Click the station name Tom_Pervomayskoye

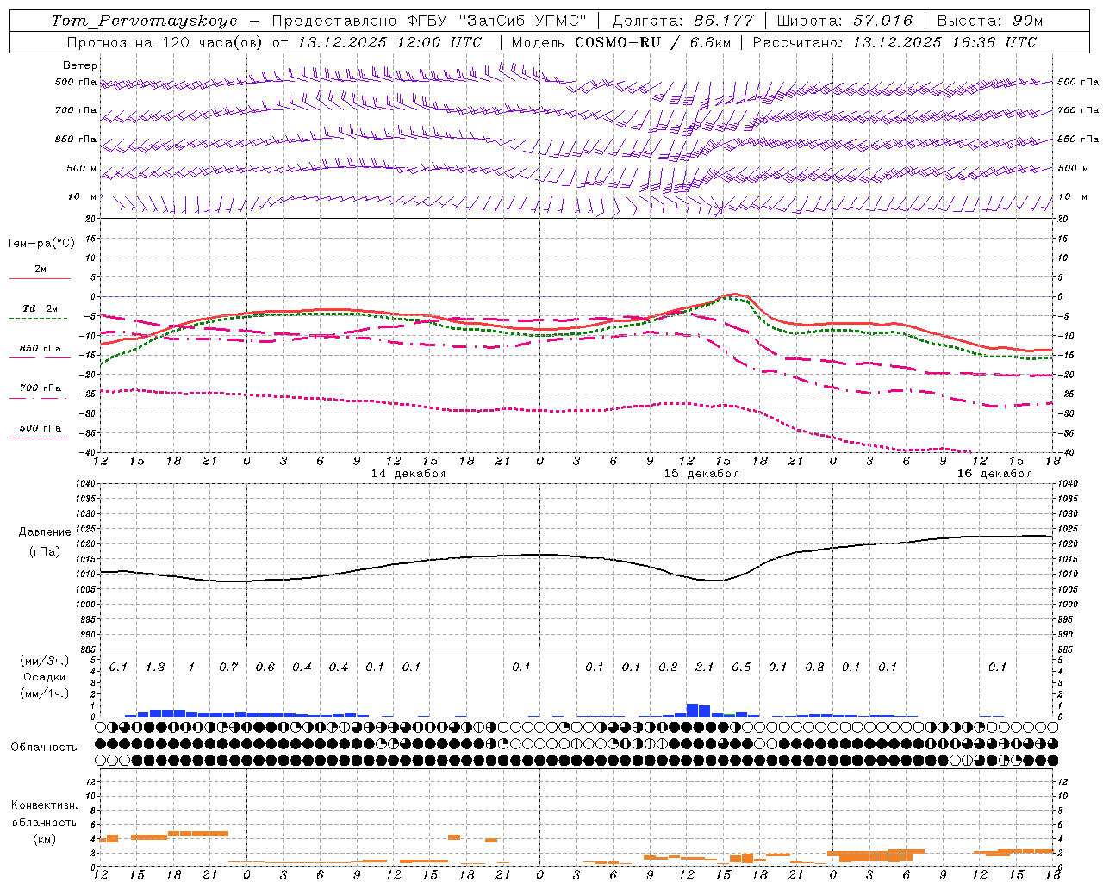point(144,21)
